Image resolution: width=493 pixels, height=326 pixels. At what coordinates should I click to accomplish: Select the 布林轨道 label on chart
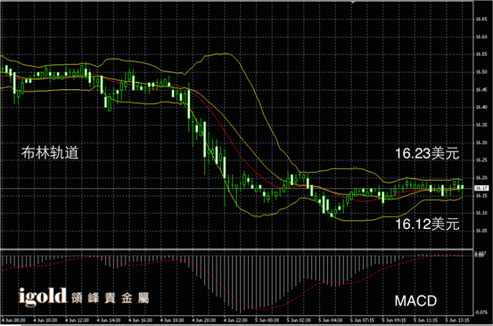click(50, 153)
